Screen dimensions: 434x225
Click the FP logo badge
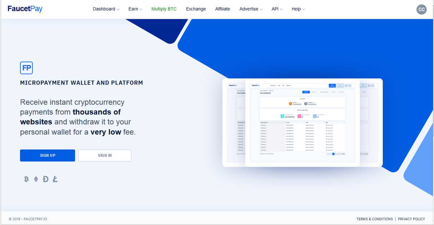[x=26, y=68]
